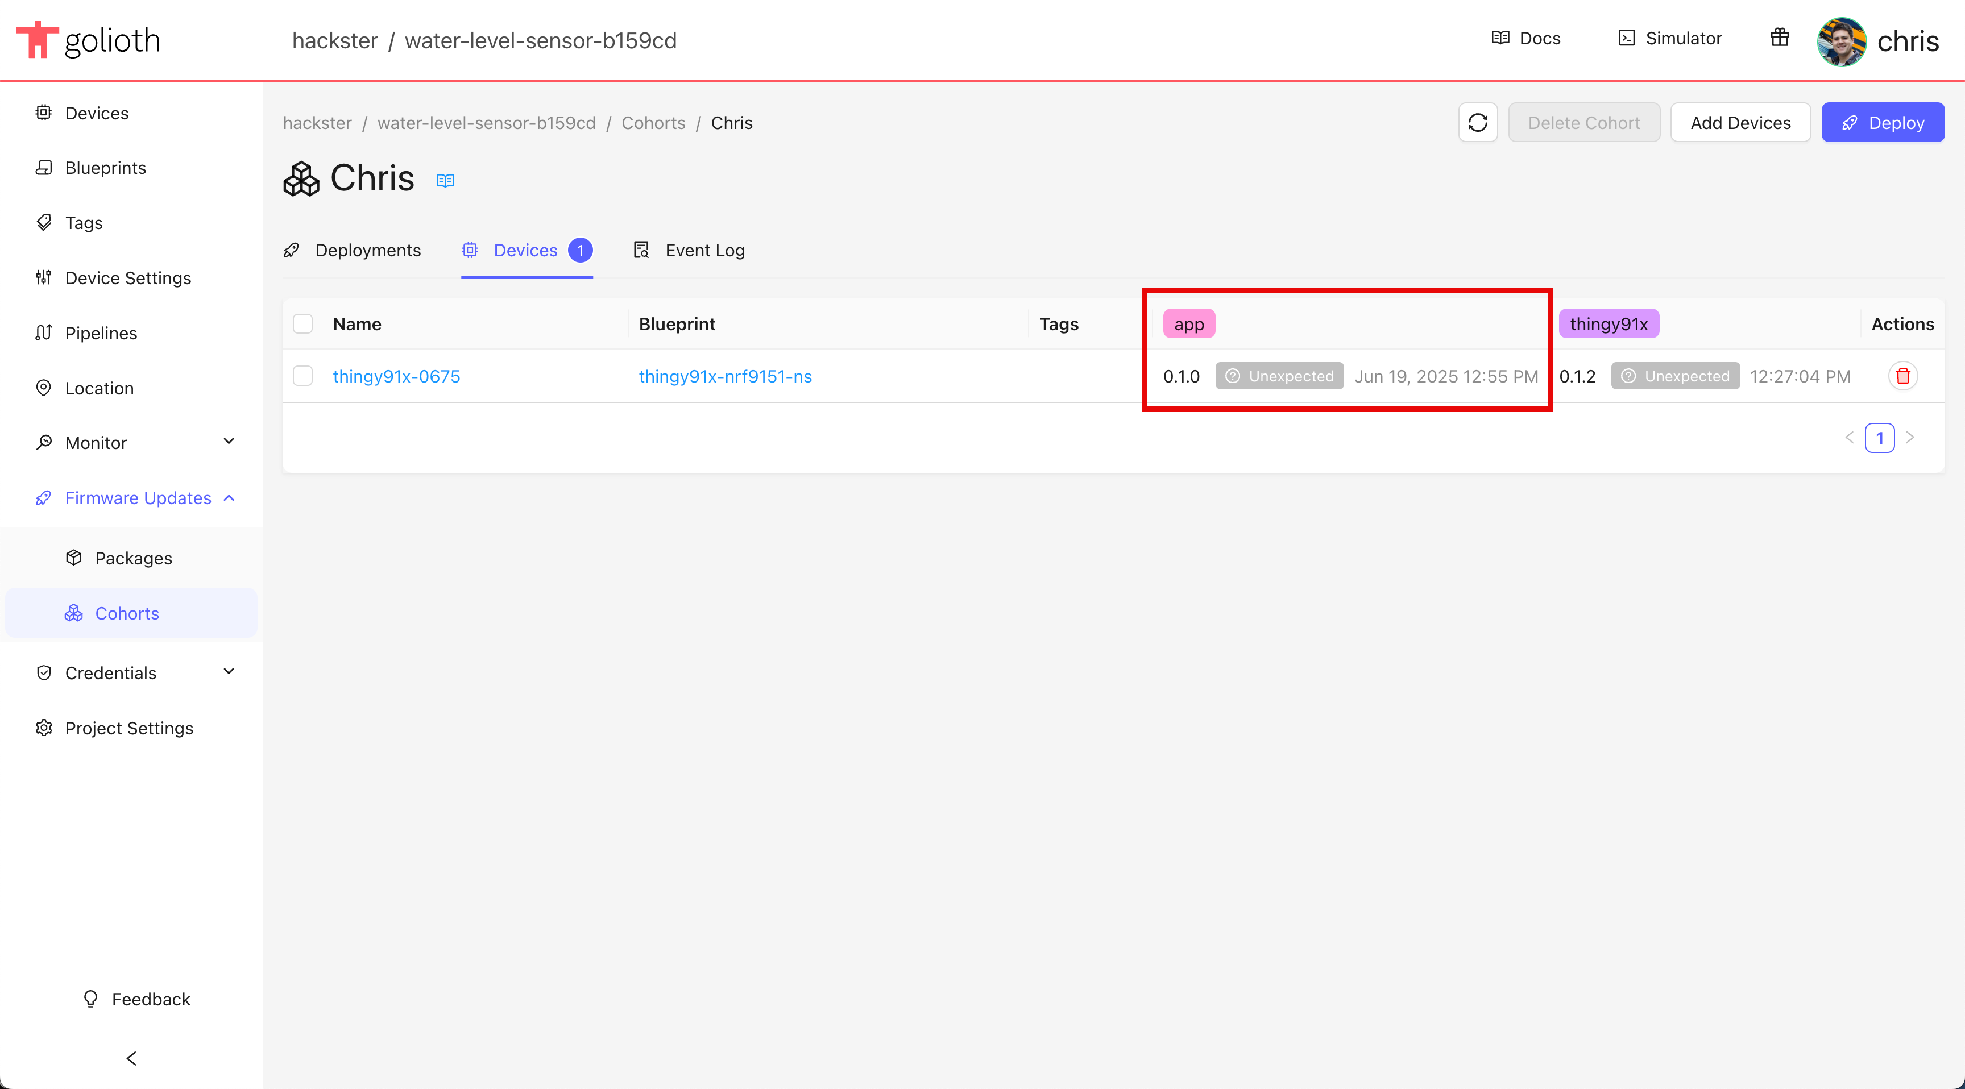Click the Golioth logo
Screen dimensions: 1965x1089
[x=89, y=40]
